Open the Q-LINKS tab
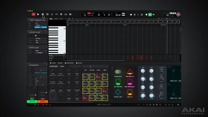The height and width of the screenshot is (117, 208). 53,63
